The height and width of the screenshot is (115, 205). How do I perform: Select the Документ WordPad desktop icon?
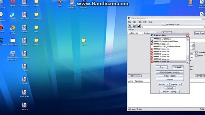click(x=72, y=4)
